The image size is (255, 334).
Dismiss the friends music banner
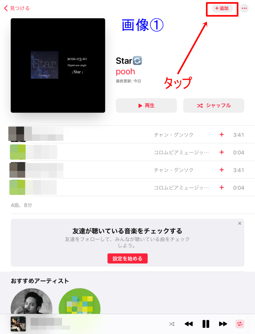coord(240,223)
